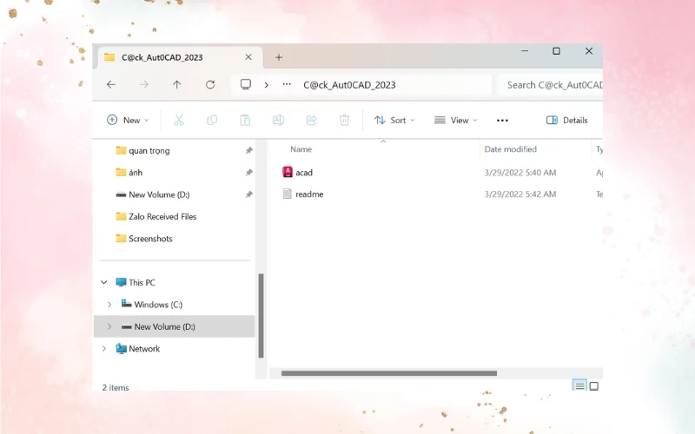Switch to large thumbnails view icon
This screenshot has width=695, height=434.
tap(594, 385)
